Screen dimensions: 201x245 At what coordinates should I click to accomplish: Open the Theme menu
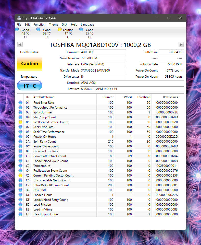pos(54,25)
